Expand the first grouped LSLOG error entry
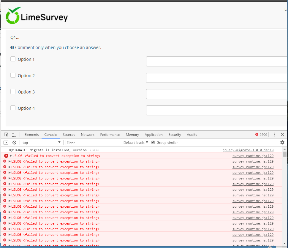Screen dimensions: 288x248 click(11, 156)
